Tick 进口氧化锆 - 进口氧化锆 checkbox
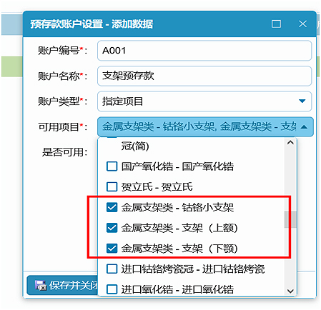 [x=112, y=289]
